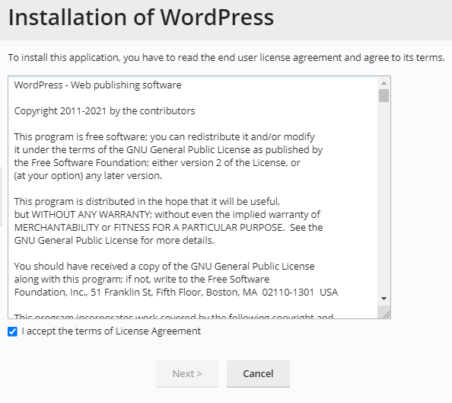The image size is (452, 403).
Task: Click '(at your option) any later version.' line
Action: pyautogui.click(x=88, y=175)
